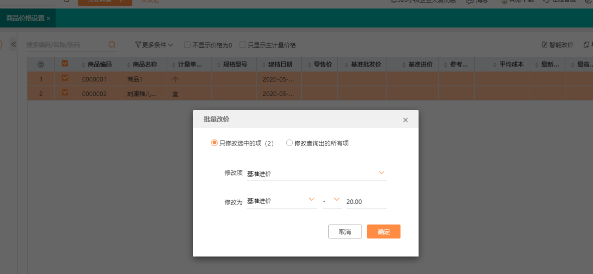Collapse sidebar with double-chevron icon
Image resolution: width=593 pixels, height=274 pixels.
(x=14, y=44)
